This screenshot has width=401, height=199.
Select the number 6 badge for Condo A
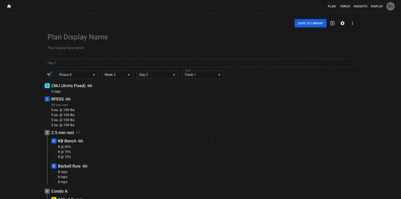(47, 191)
